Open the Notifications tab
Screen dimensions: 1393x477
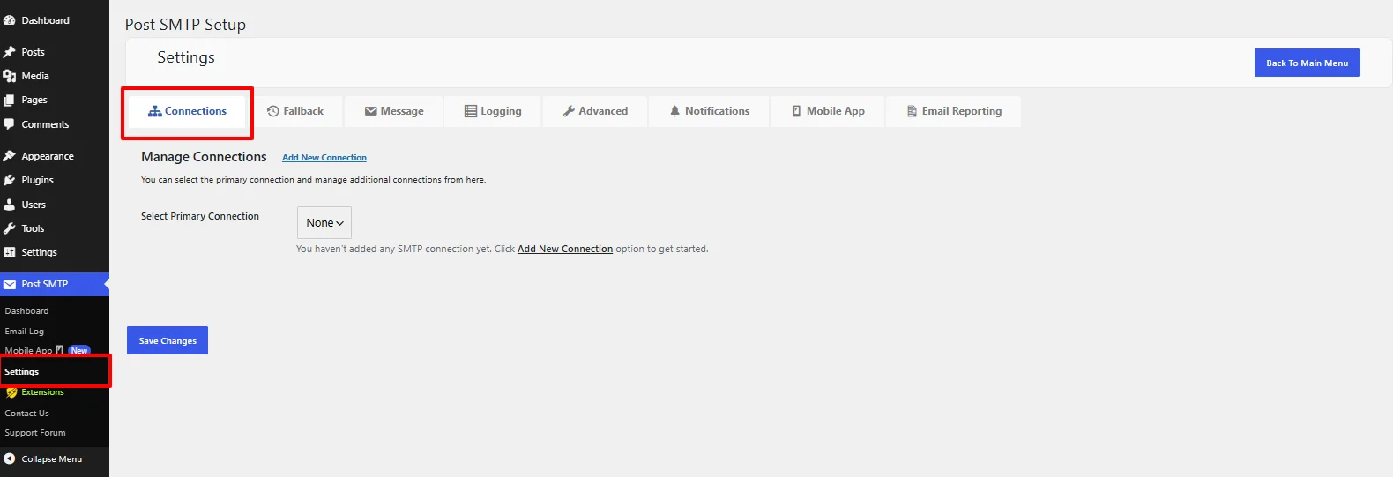pos(709,111)
